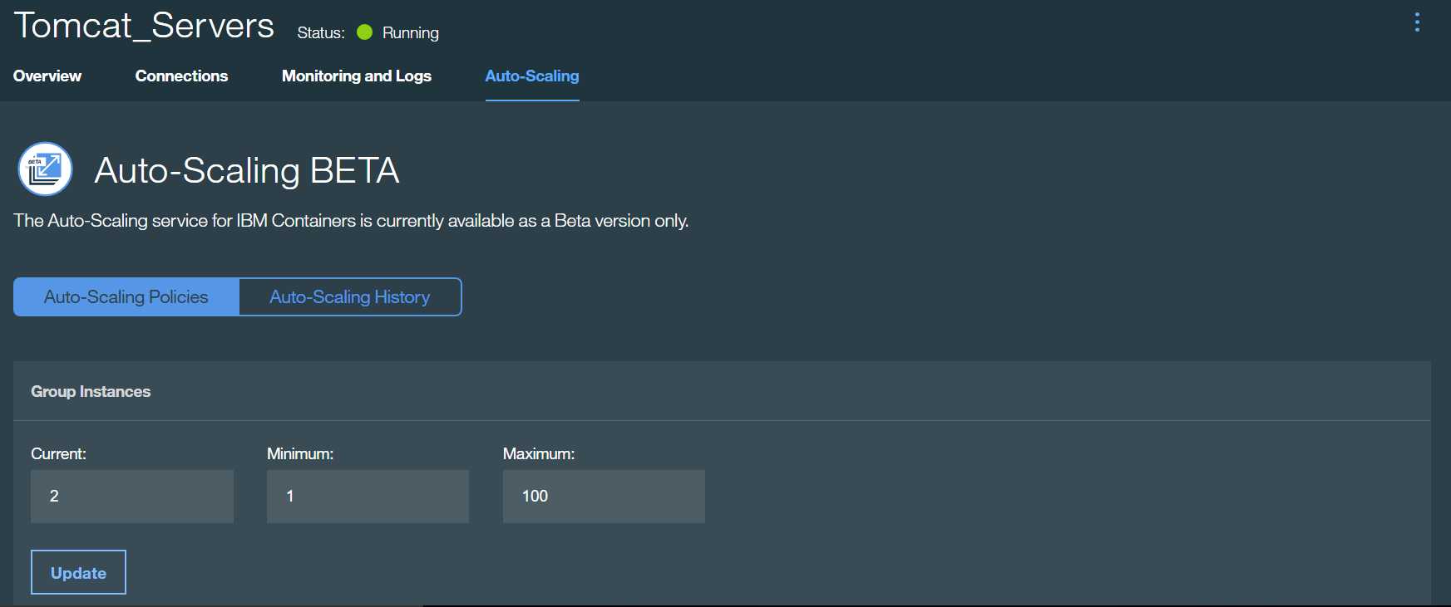The image size is (1451, 607).
Task: Switch to the Connections tab
Action: pos(181,76)
